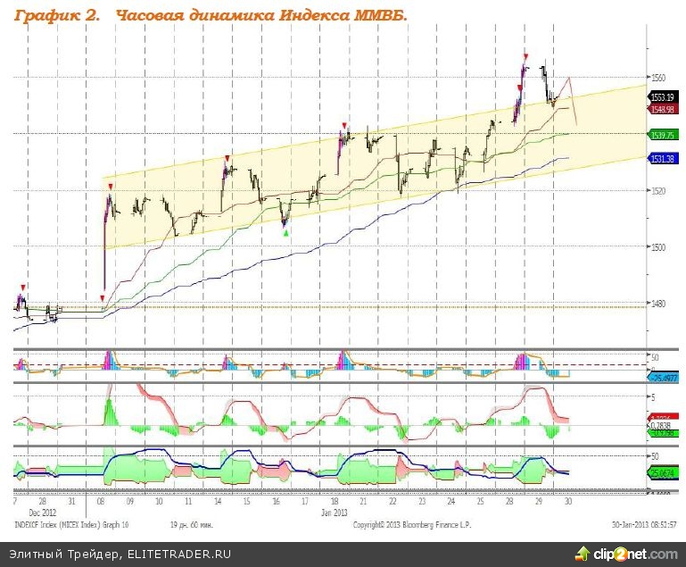Click the 1560 level on the price axis

(658, 77)
